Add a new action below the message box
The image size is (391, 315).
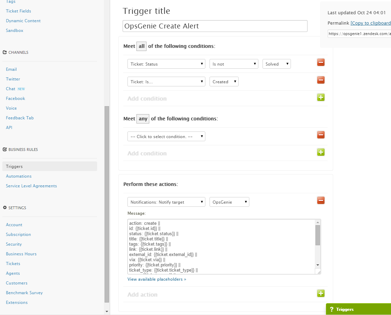321,293
